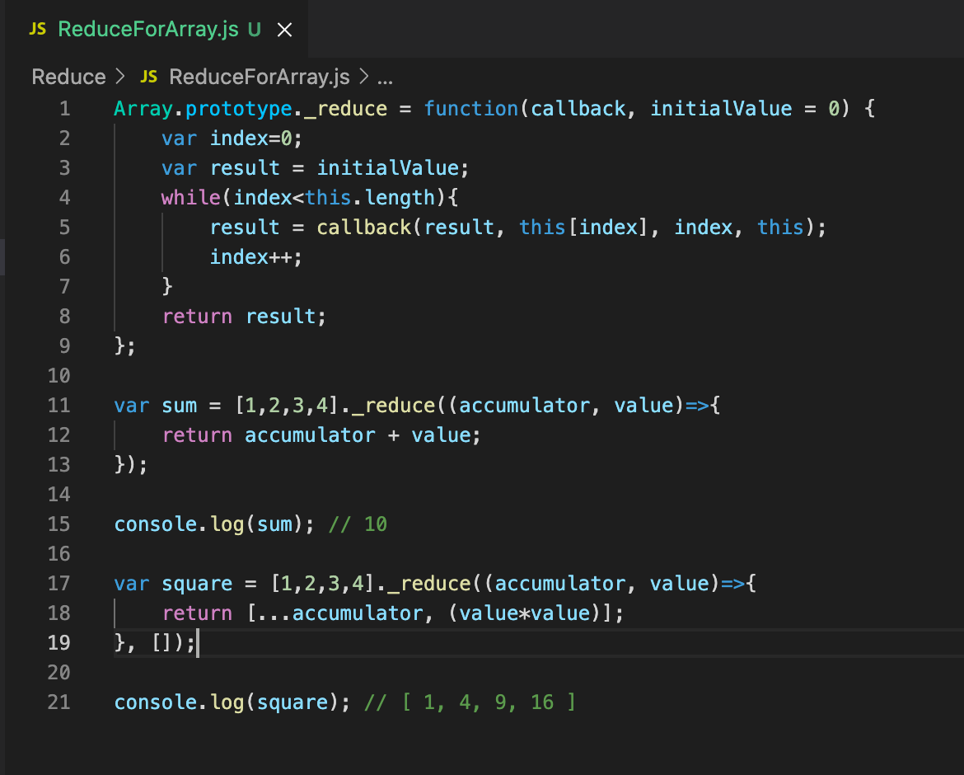The width and height of the screenshot is (964, 775).
Task: Click the JS language icon on the tab
Action: (x=36, y=29)
